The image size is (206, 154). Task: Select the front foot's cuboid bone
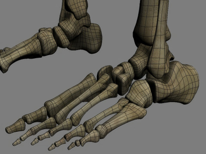(x=139, y=93)
